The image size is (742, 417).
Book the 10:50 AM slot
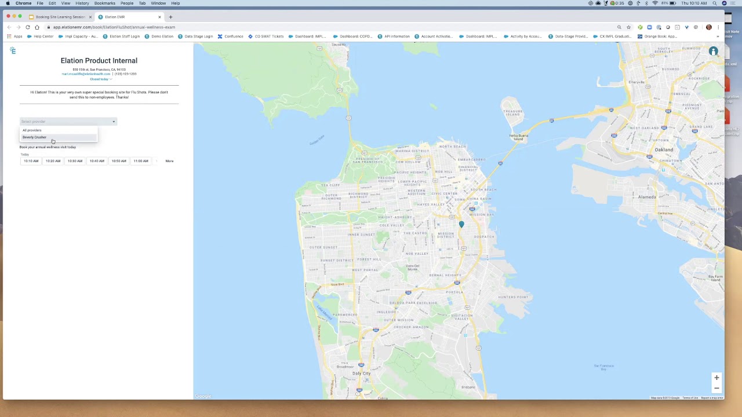[x=119, y=161]
